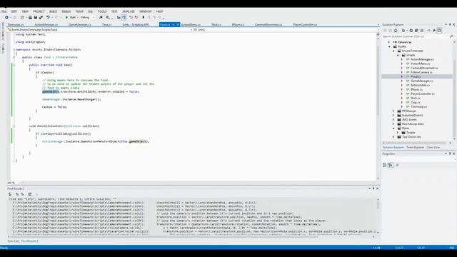Image resolution: width=457 pixels, height=257 pixels.
Task: Select the Find Results 1 bottom tab
Action: click(29, 241)
